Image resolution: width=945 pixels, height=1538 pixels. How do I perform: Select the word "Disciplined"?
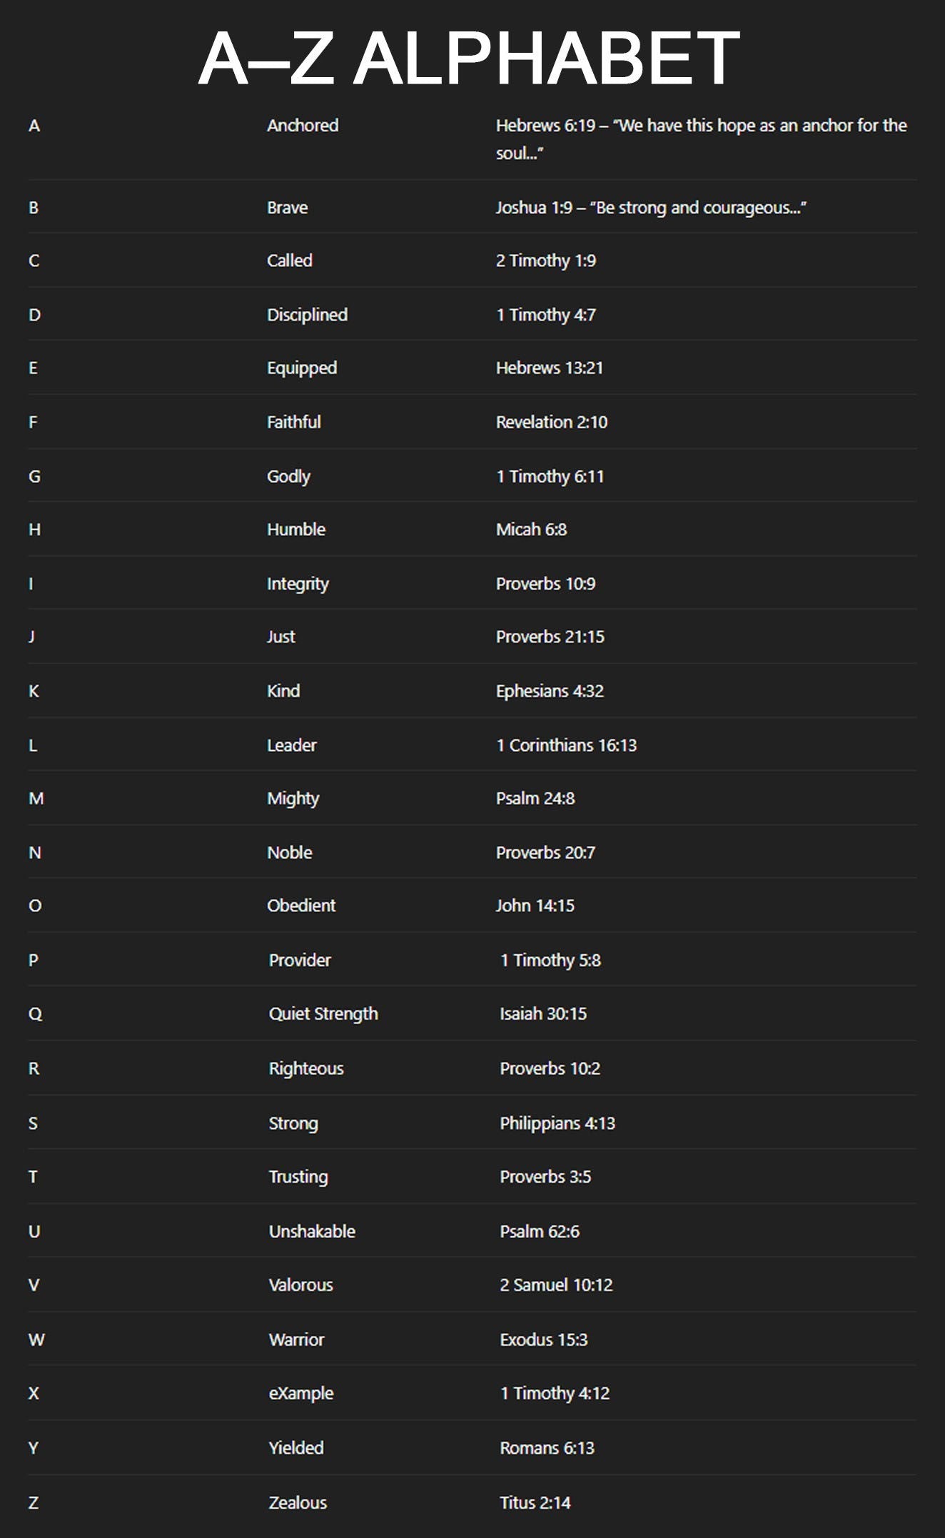307,315
